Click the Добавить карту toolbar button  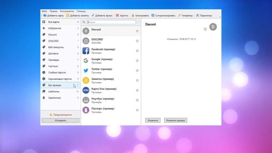(54, 15)
